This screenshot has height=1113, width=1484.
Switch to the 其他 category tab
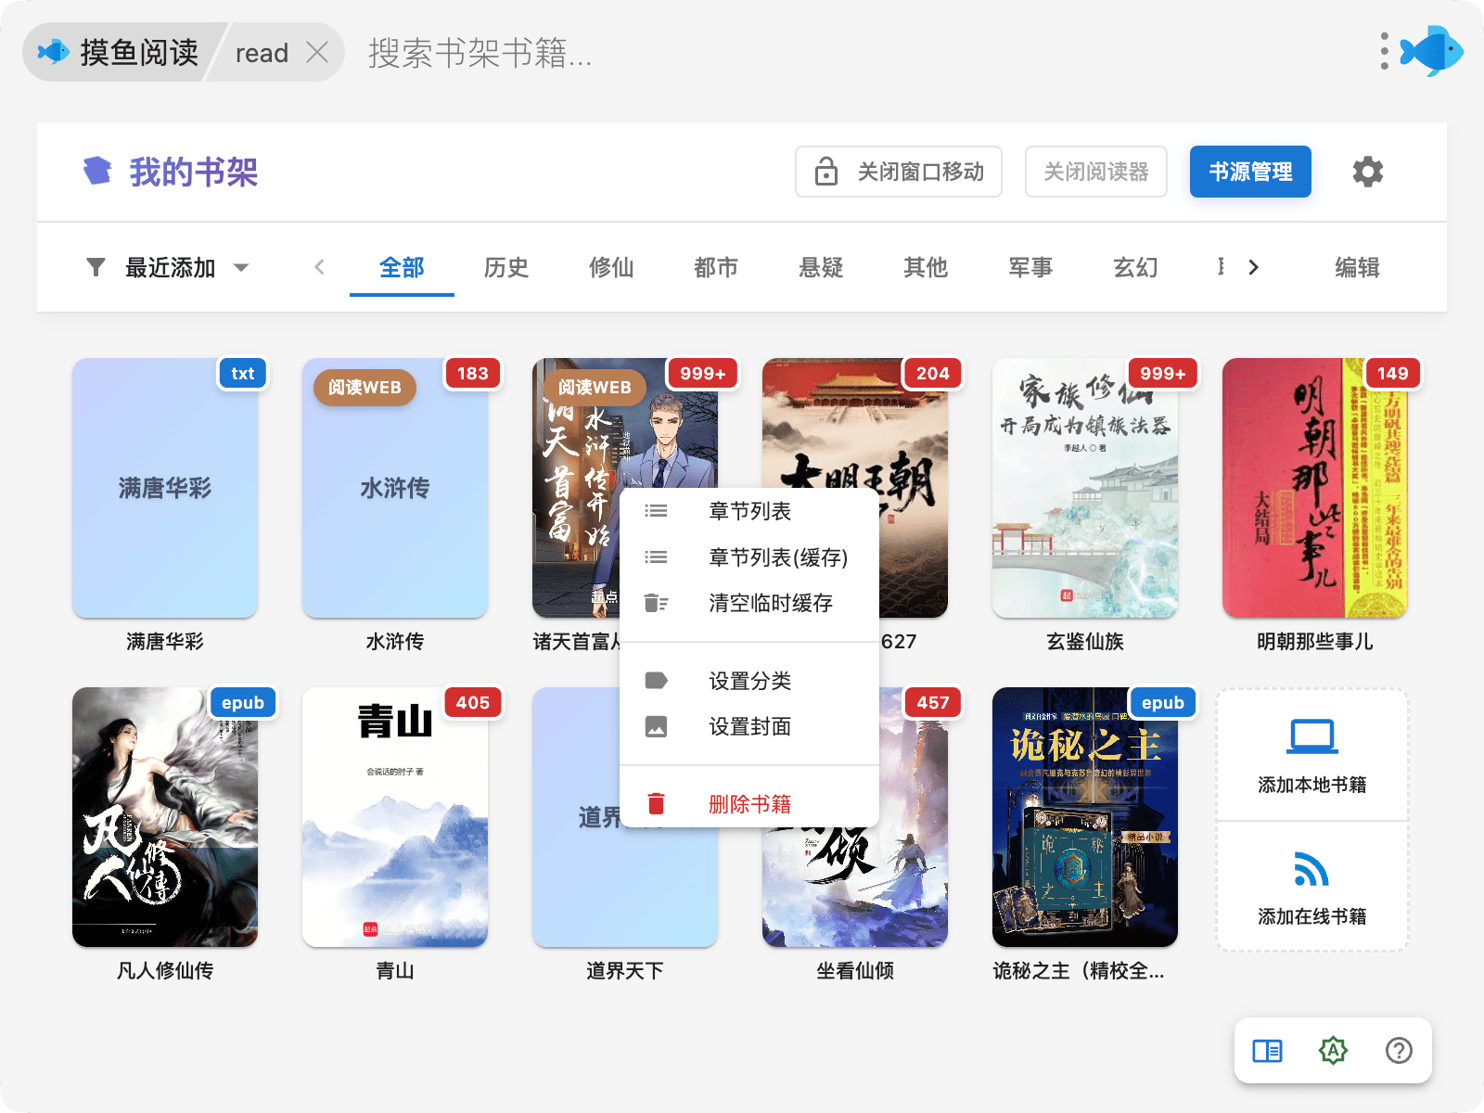click(926, 268)
